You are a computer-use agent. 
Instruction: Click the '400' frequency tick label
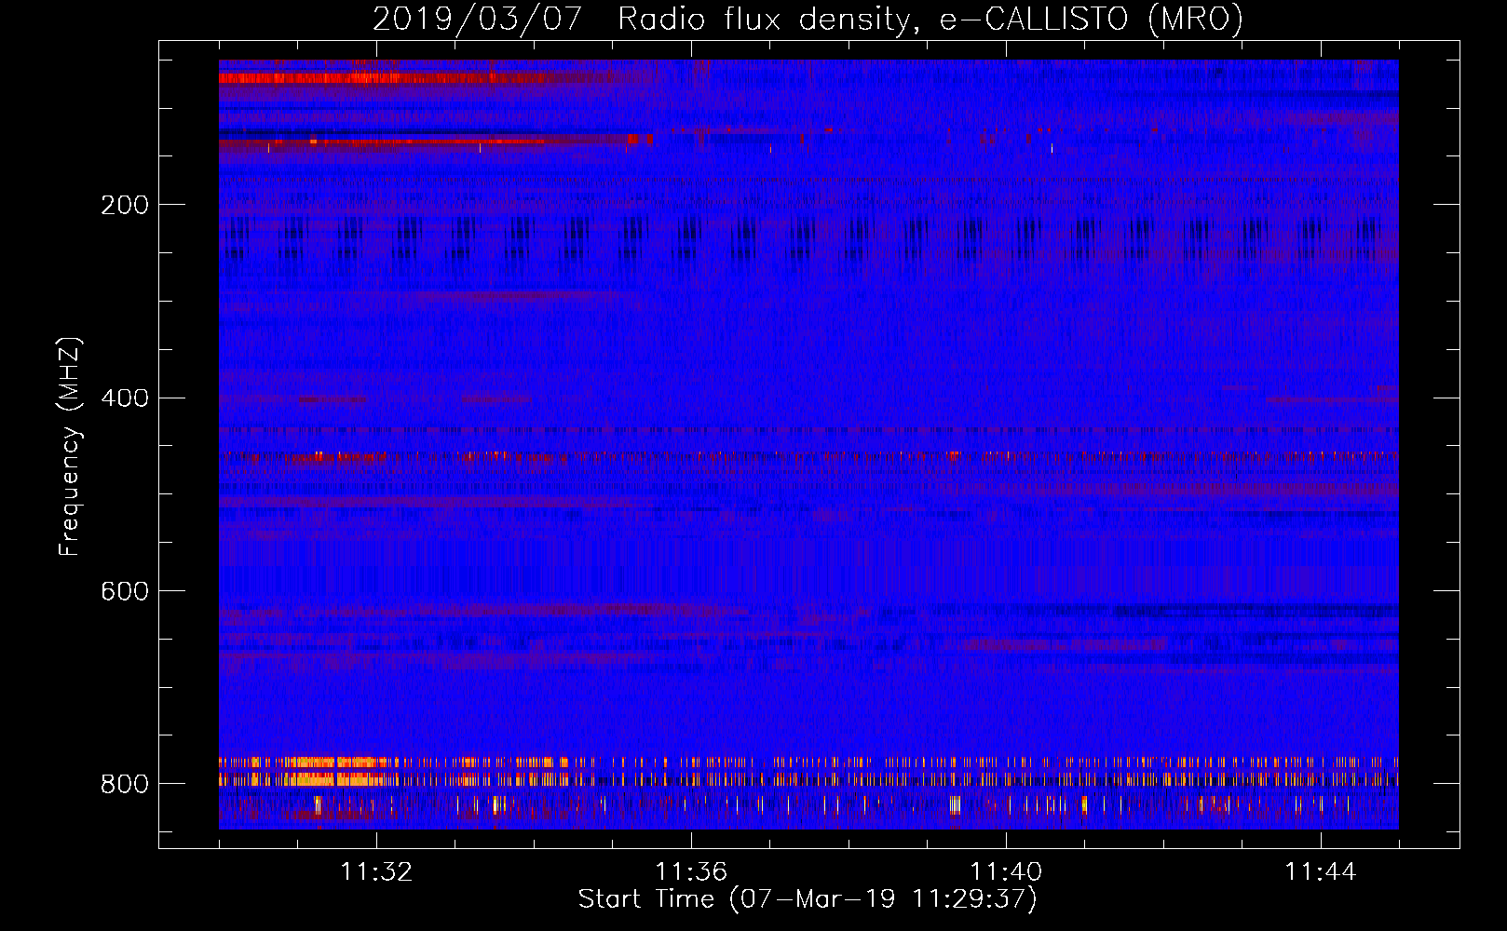click(125, 398)
